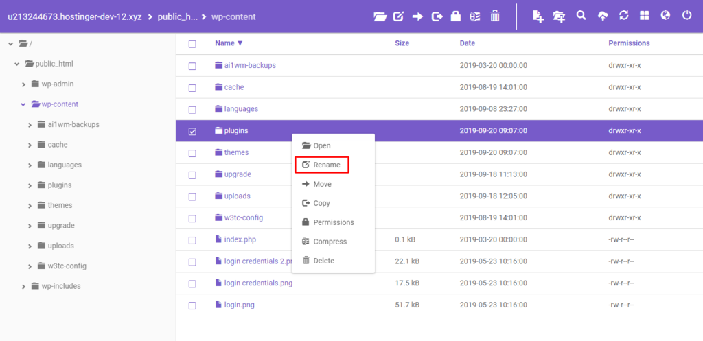Switch to grid view icon

[644, 15]
